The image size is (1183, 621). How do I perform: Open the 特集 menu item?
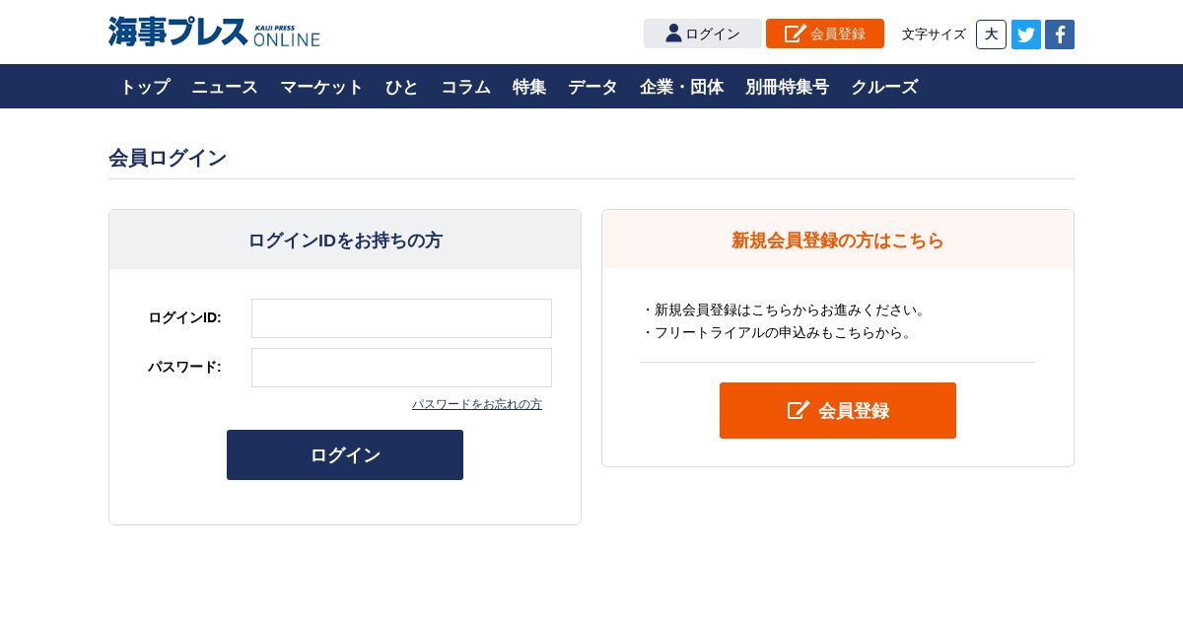(529, 87)
